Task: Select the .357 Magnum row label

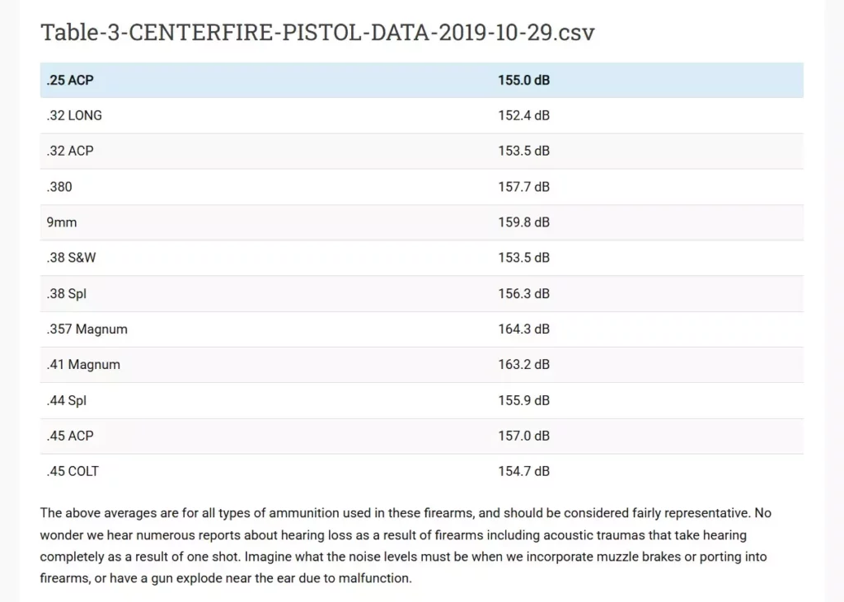Action: pyautogui.click(x=87, y=329)
